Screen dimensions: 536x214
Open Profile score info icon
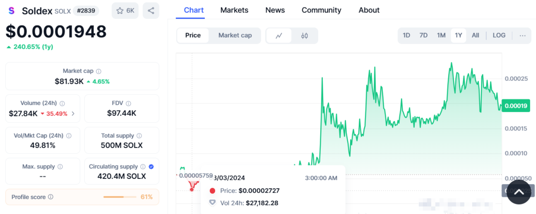50,197
